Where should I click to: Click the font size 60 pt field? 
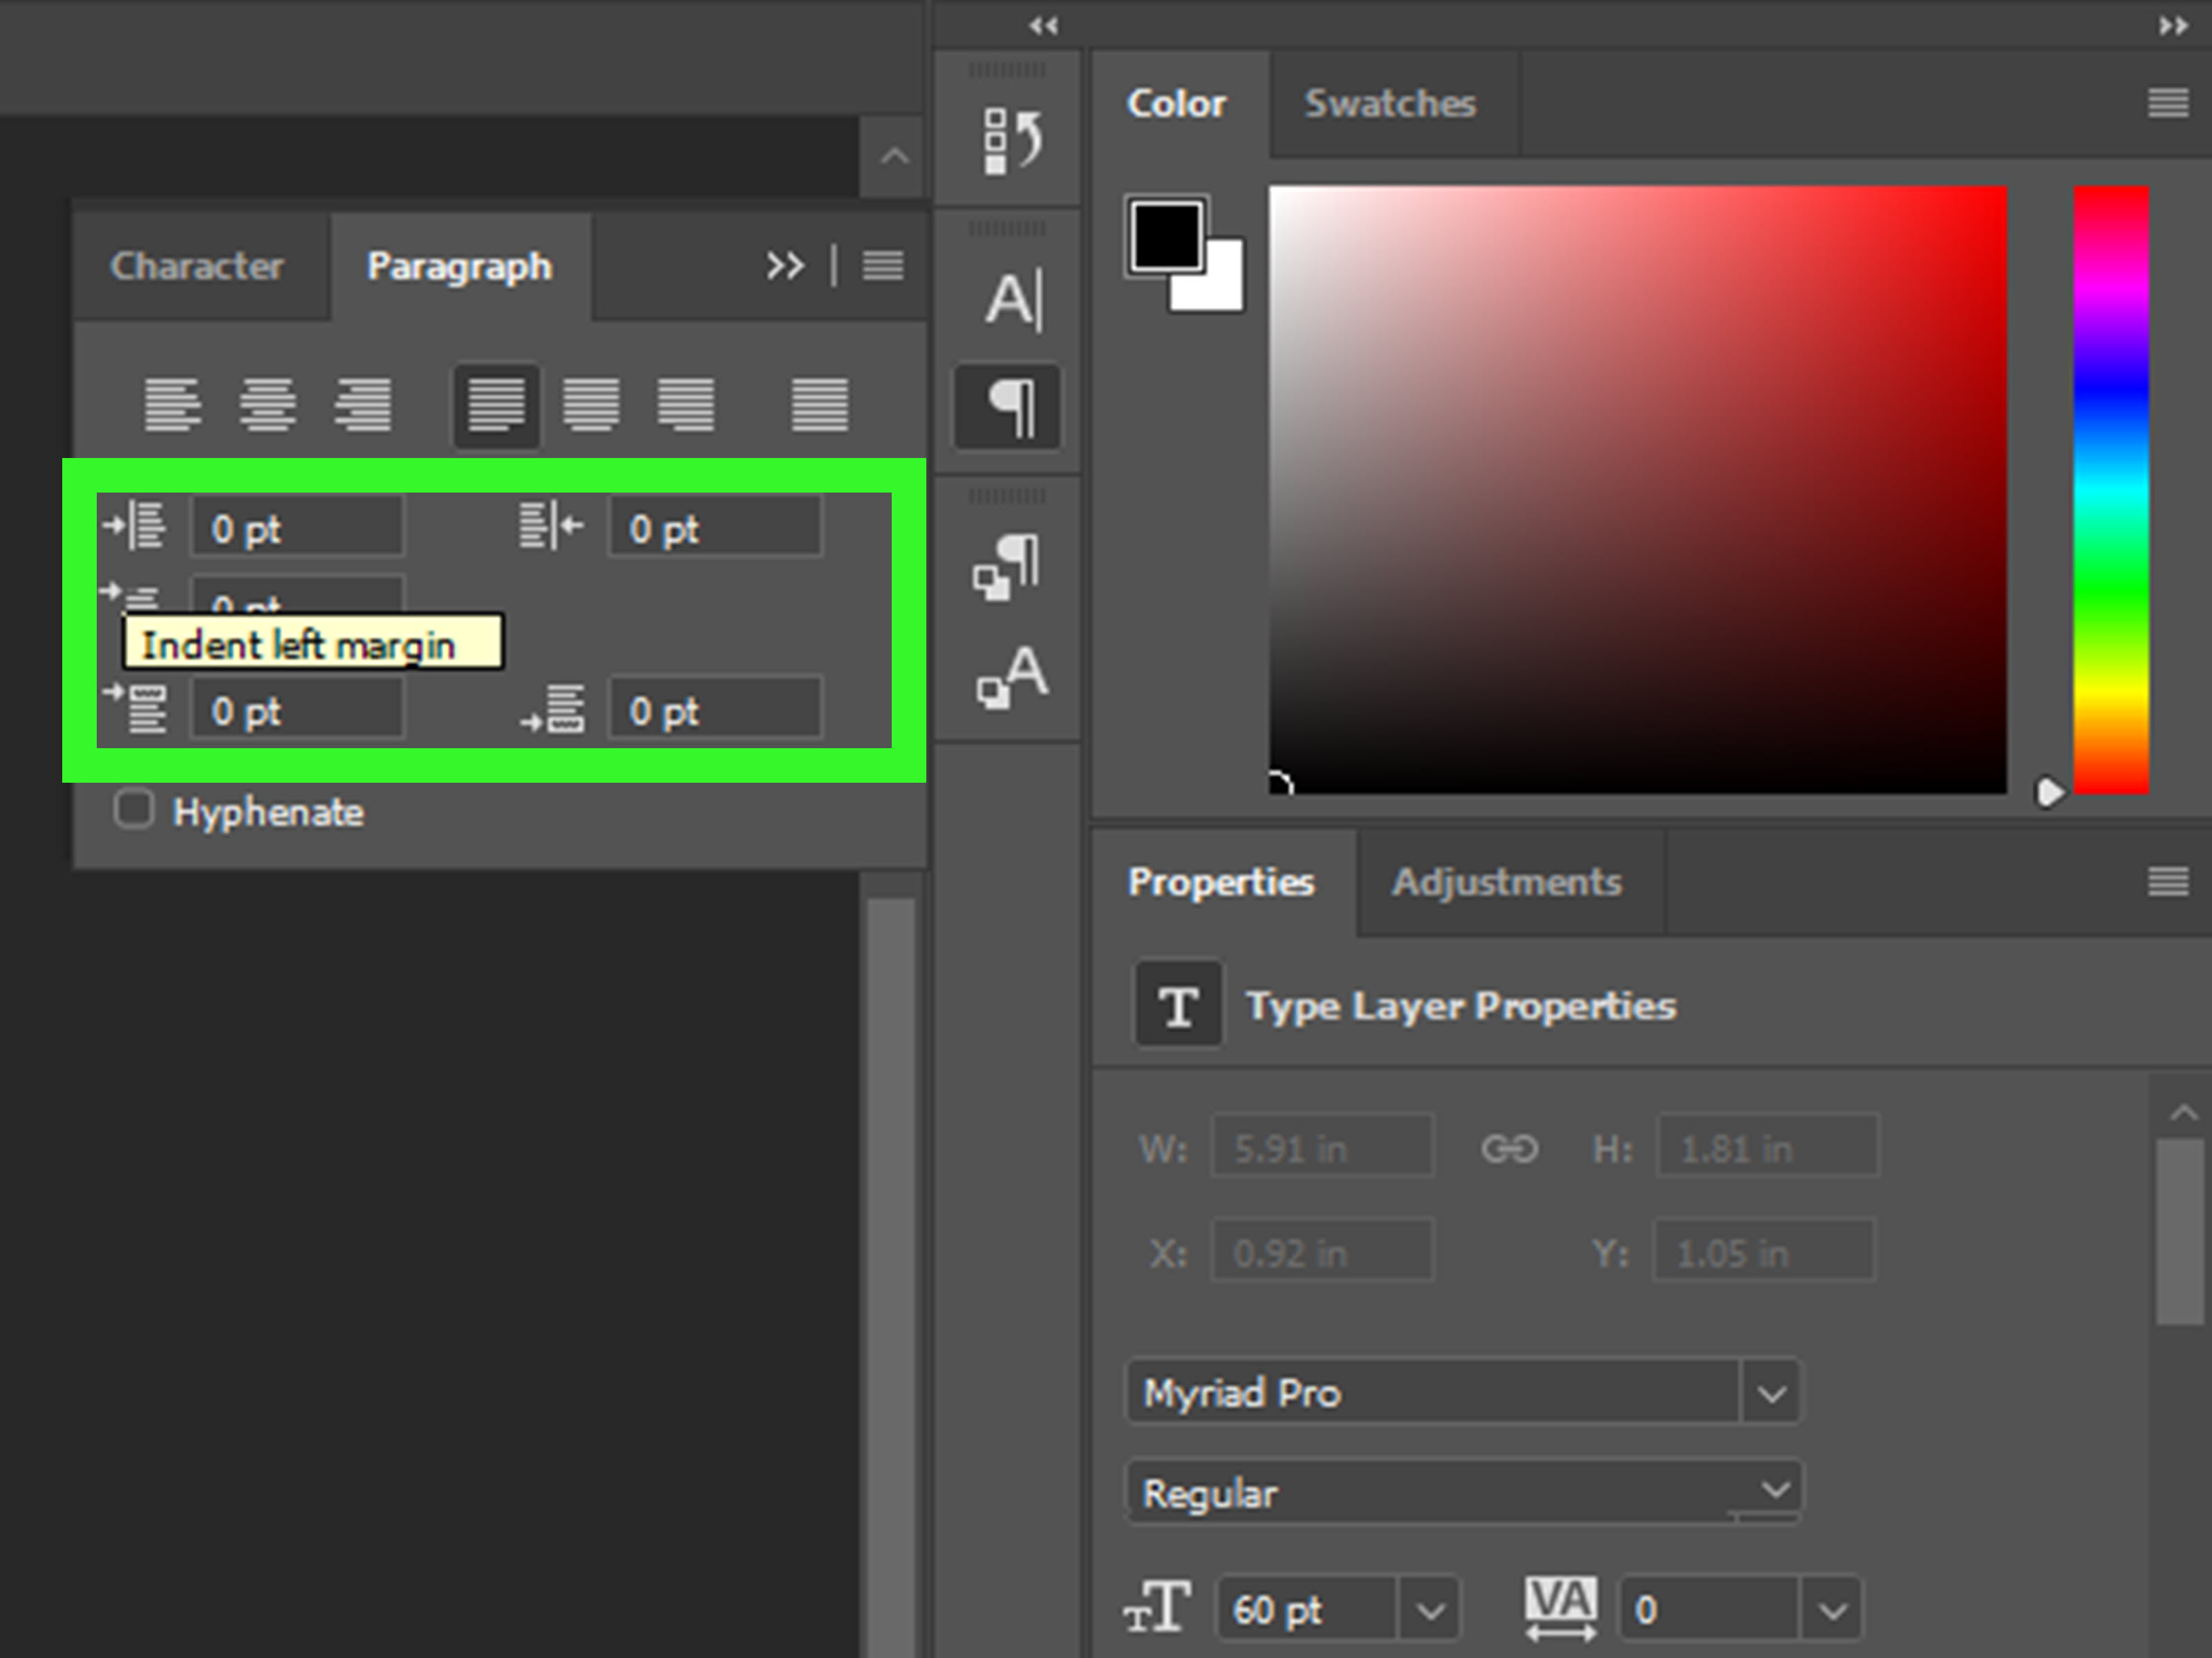pyautogui.click(x=1306, y=1610)
